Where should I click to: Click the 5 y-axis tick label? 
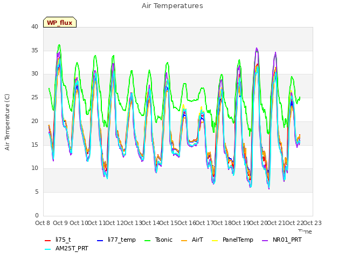37,192
